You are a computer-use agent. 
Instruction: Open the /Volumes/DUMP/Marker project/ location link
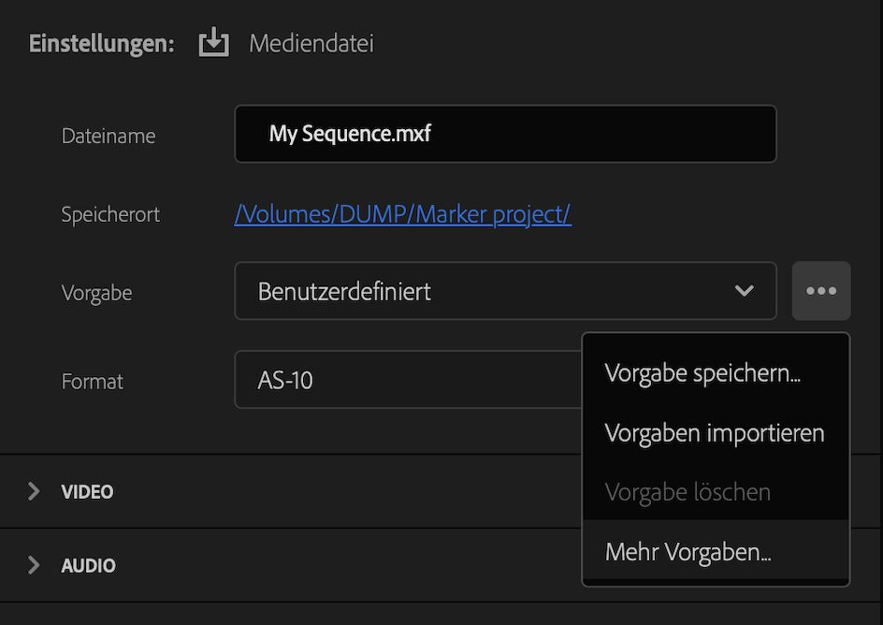402,214
